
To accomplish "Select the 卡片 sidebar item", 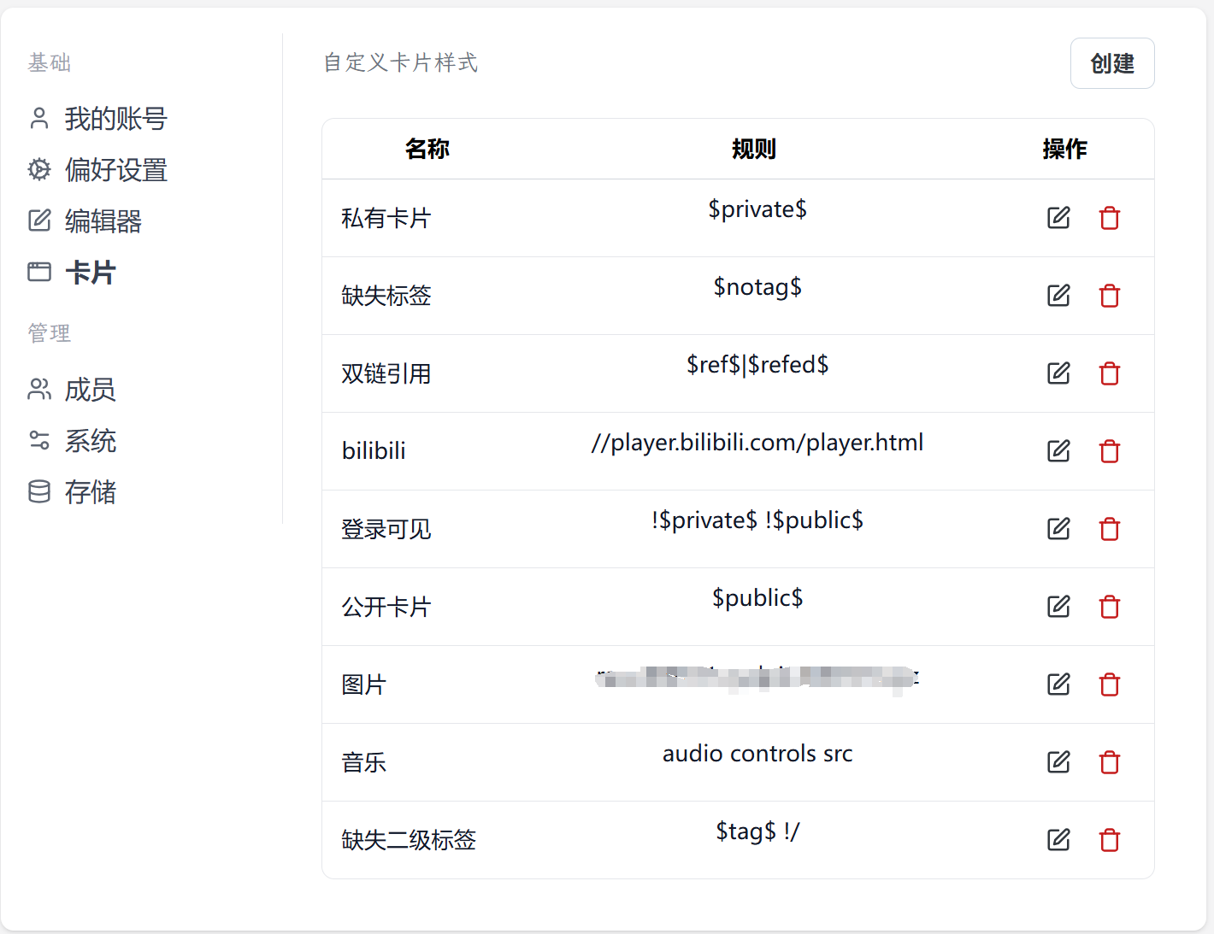I will (72, 272).
